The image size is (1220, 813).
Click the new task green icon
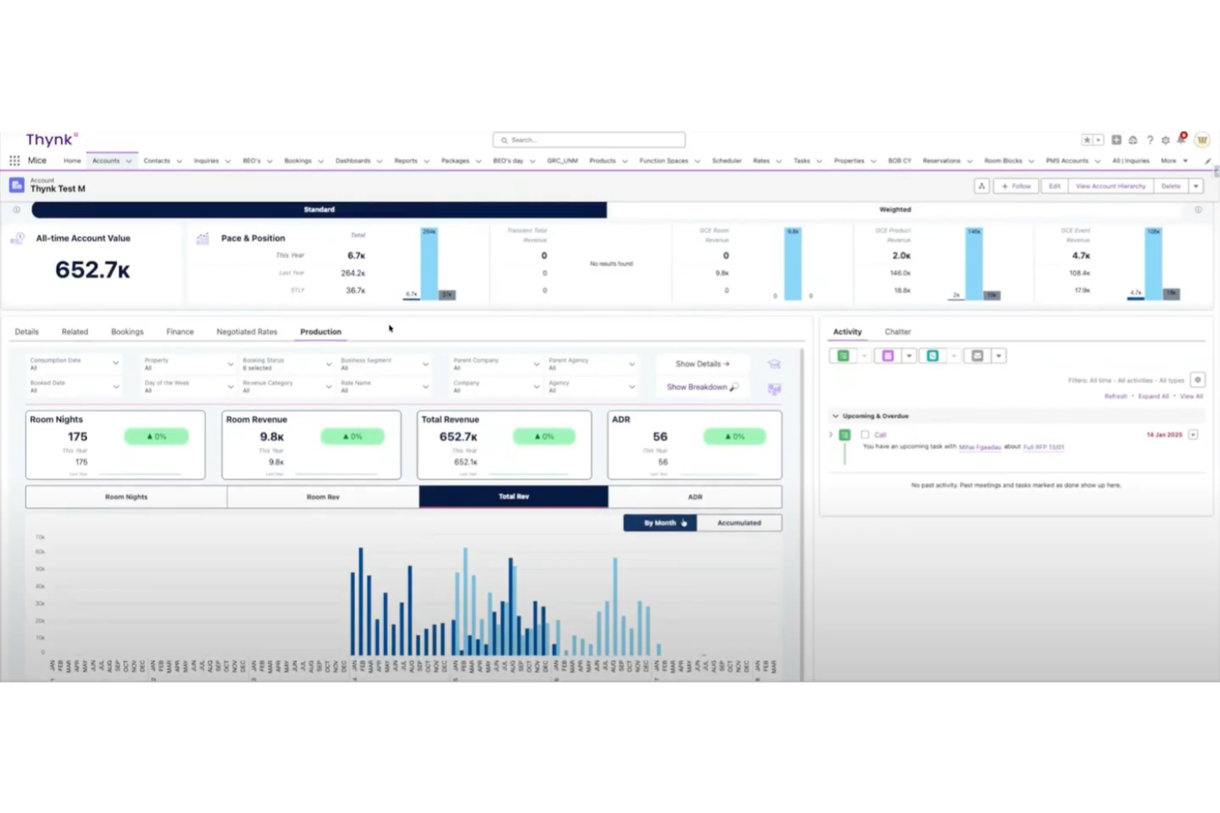(843, 356)
